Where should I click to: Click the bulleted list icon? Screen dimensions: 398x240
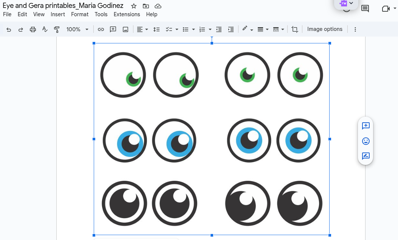coord(186,29)
